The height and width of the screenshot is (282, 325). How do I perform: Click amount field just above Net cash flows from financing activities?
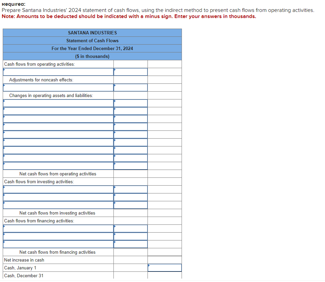[130, 244]
